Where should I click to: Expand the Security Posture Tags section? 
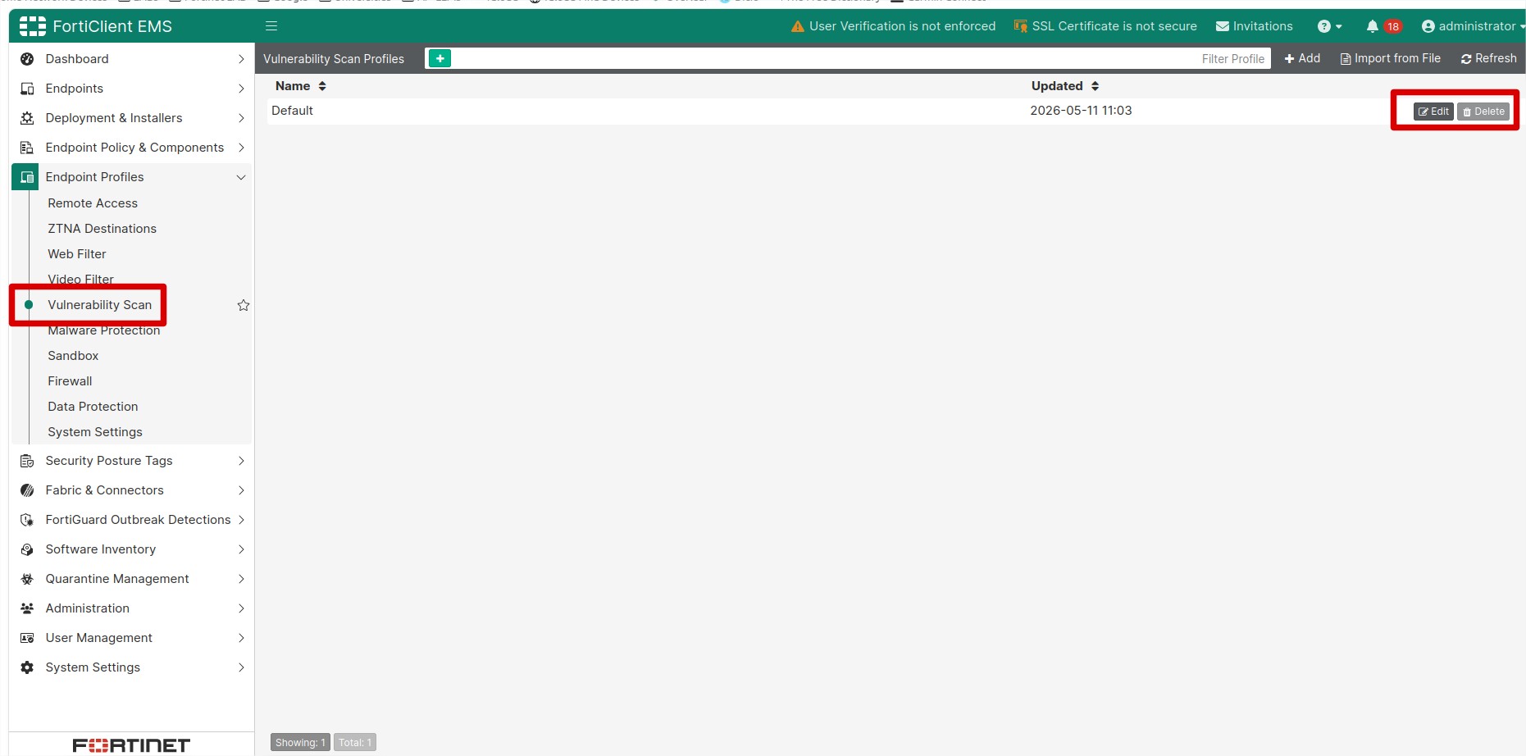[241, 461]
